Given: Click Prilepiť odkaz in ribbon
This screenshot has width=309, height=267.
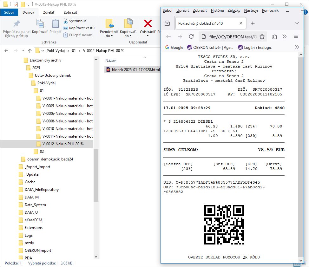Looking at the screenshot, I should pos(78,35).
